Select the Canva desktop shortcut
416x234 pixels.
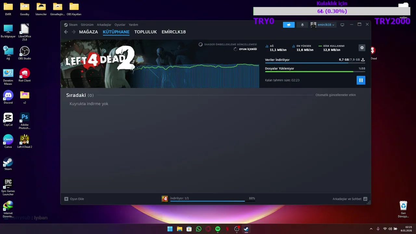point(8,141)
